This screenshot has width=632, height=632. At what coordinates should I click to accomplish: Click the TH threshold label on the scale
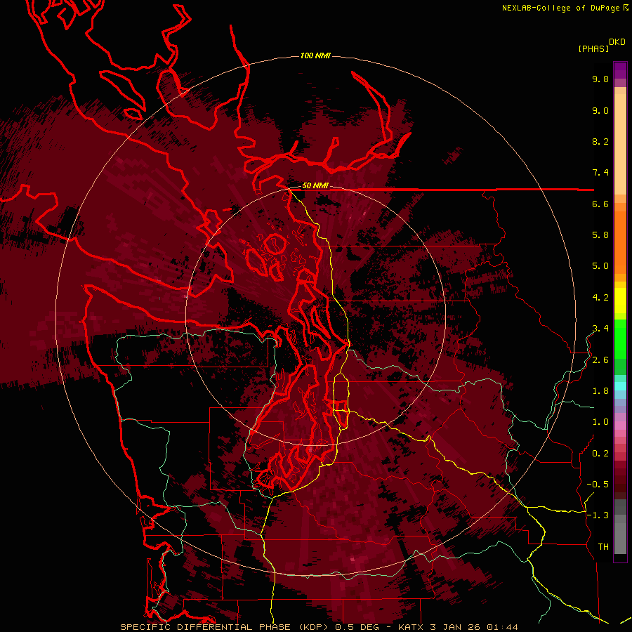tap(603, 547)
